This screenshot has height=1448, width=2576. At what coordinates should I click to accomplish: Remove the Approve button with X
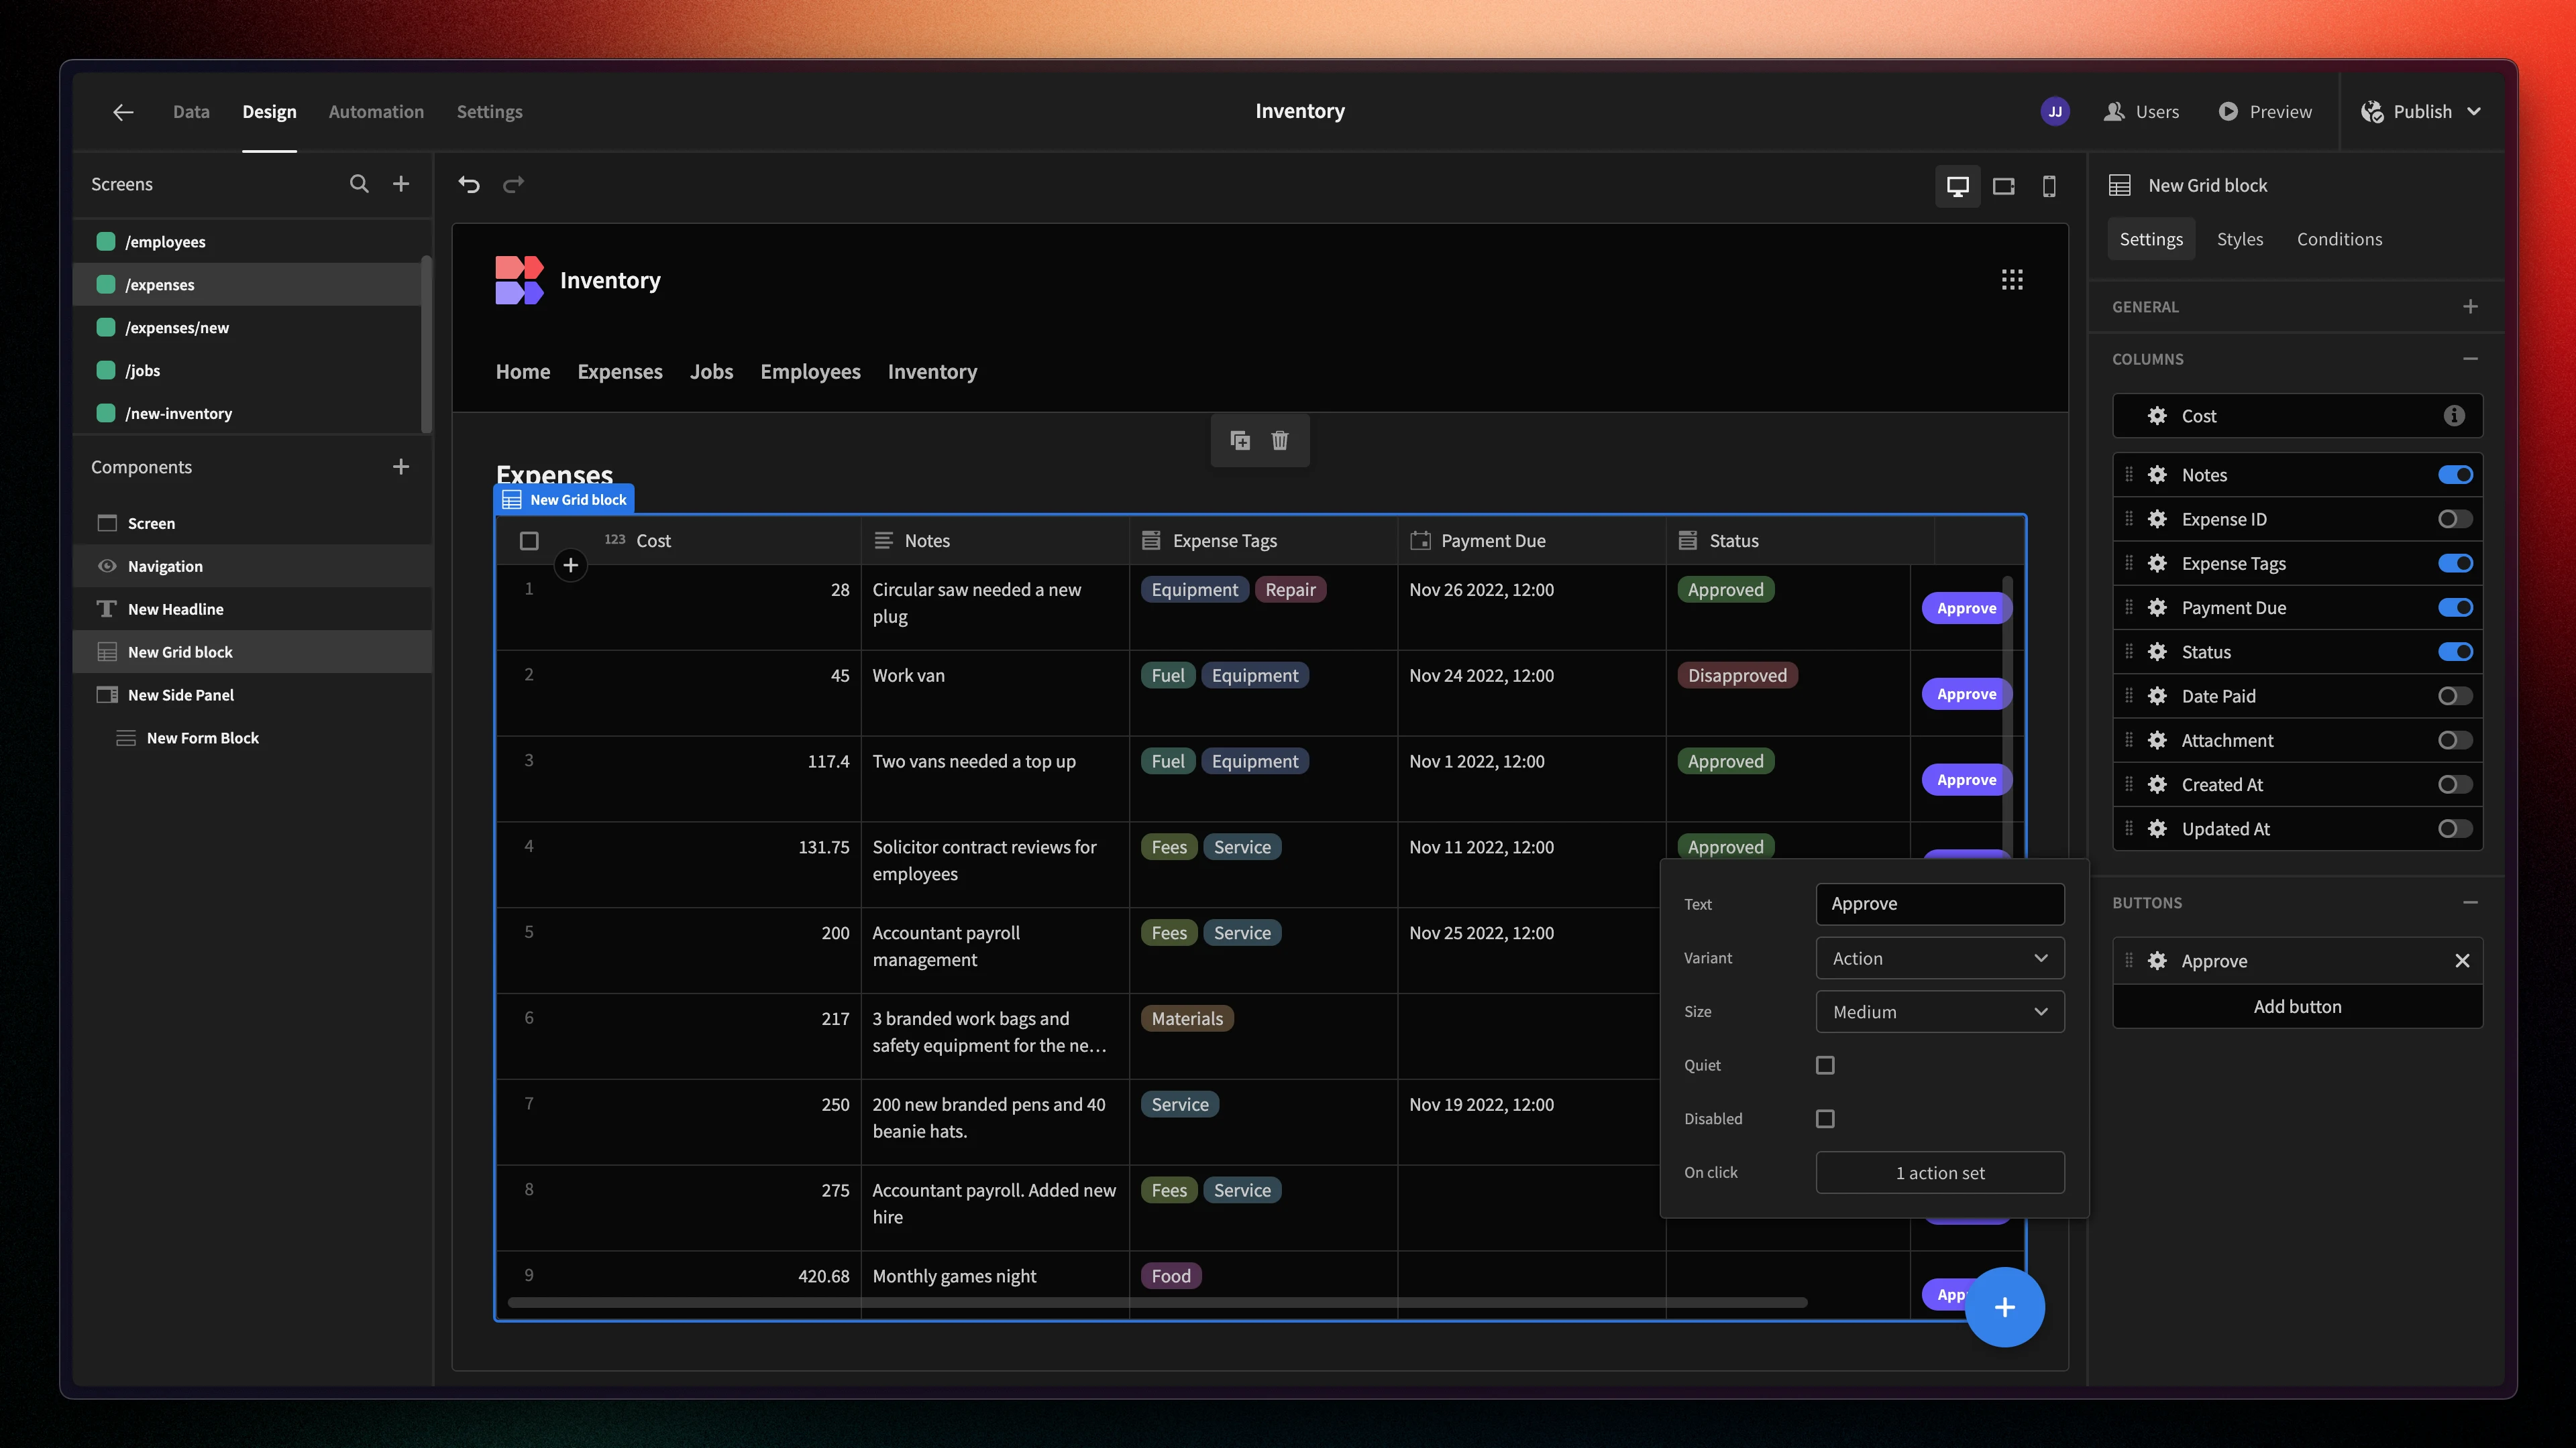coord(2462,961)
